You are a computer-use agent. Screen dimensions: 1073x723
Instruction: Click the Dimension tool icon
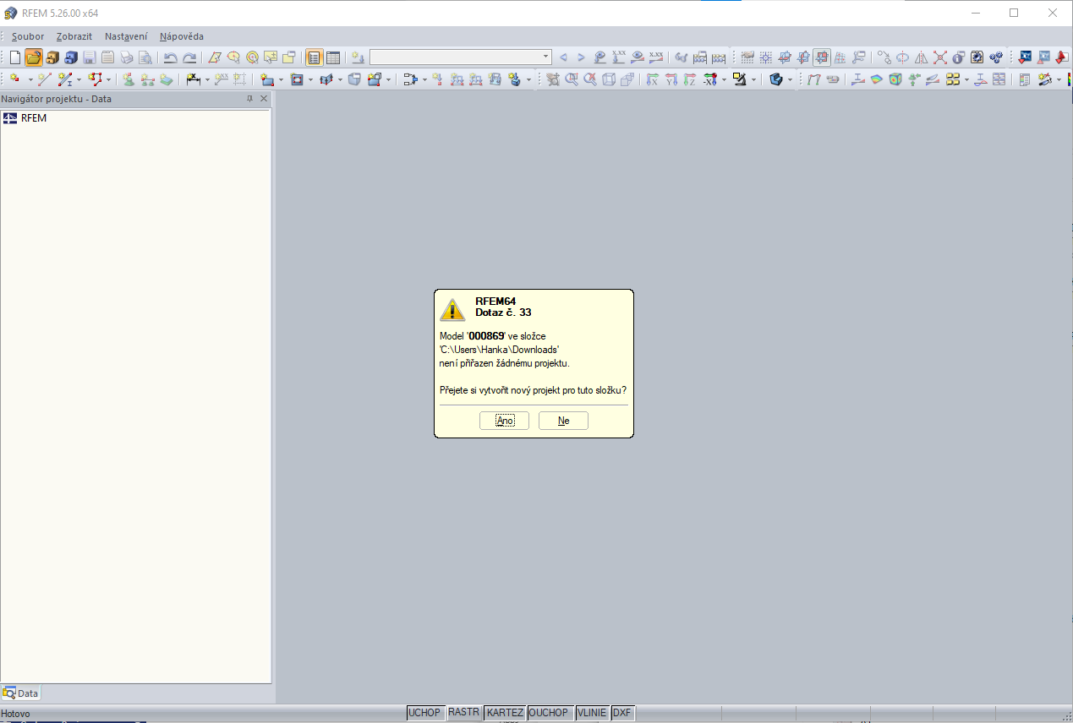coord(193,79)
